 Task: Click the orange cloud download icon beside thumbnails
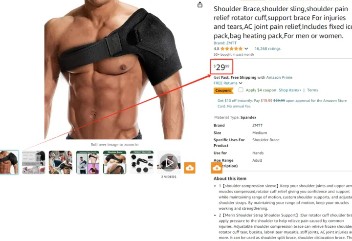[x=190, y=168]
